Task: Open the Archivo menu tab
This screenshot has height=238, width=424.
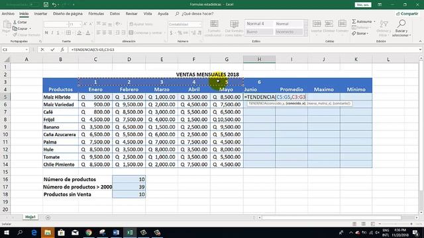Action: 8,13
